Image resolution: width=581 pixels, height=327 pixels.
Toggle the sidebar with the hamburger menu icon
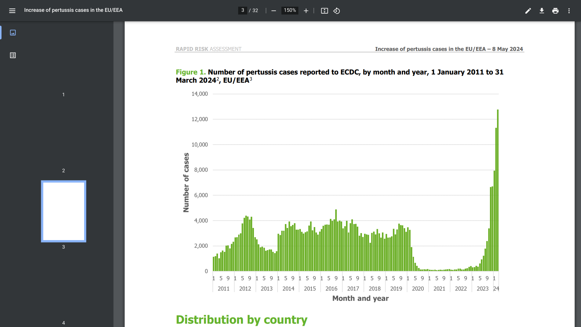[x=12, y=11]
